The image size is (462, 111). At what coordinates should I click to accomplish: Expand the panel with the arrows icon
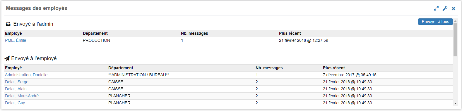coord(436,8)
